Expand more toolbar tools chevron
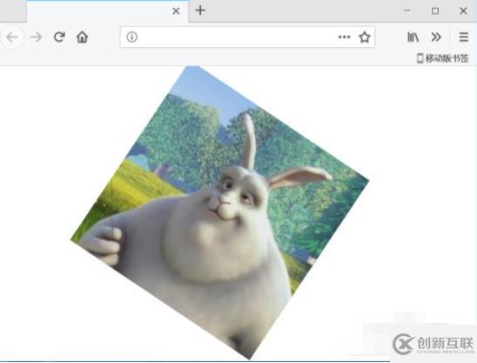 point(436,37)
